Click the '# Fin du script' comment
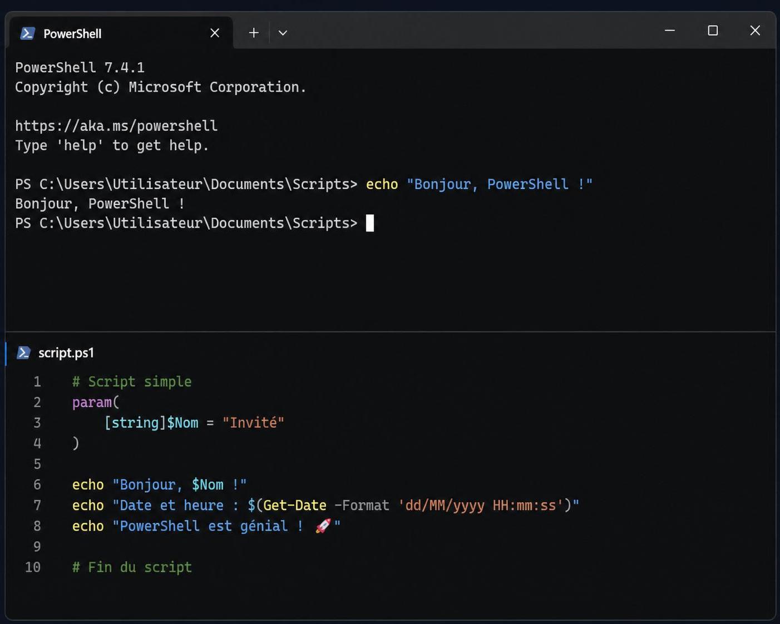 point(132,567)
